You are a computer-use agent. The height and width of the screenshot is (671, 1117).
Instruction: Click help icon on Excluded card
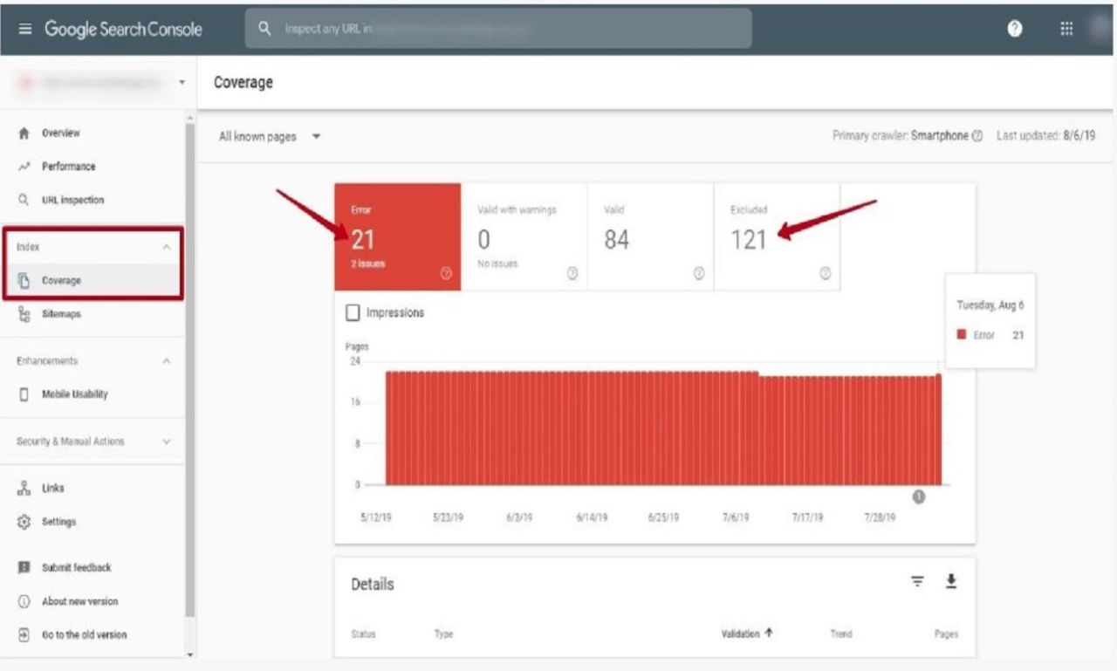coord(825,273)
